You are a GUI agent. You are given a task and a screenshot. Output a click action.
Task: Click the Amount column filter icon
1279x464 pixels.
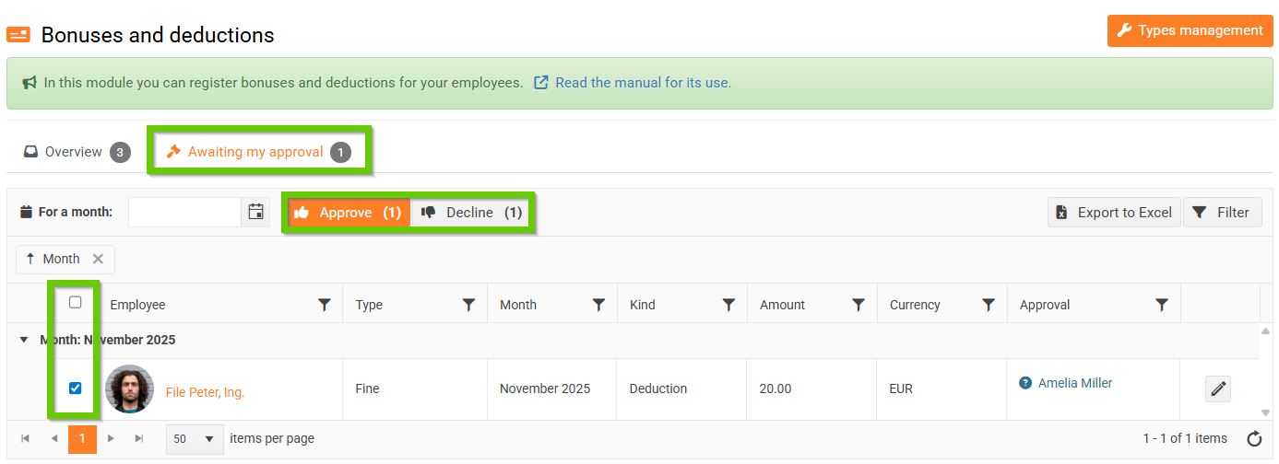(x=859, y=305)
